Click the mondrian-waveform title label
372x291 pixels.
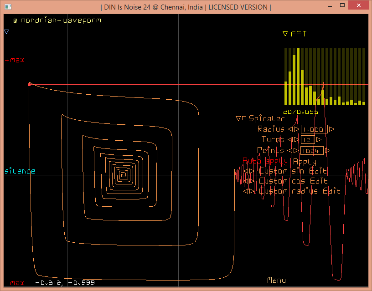(x=60, y=20)
